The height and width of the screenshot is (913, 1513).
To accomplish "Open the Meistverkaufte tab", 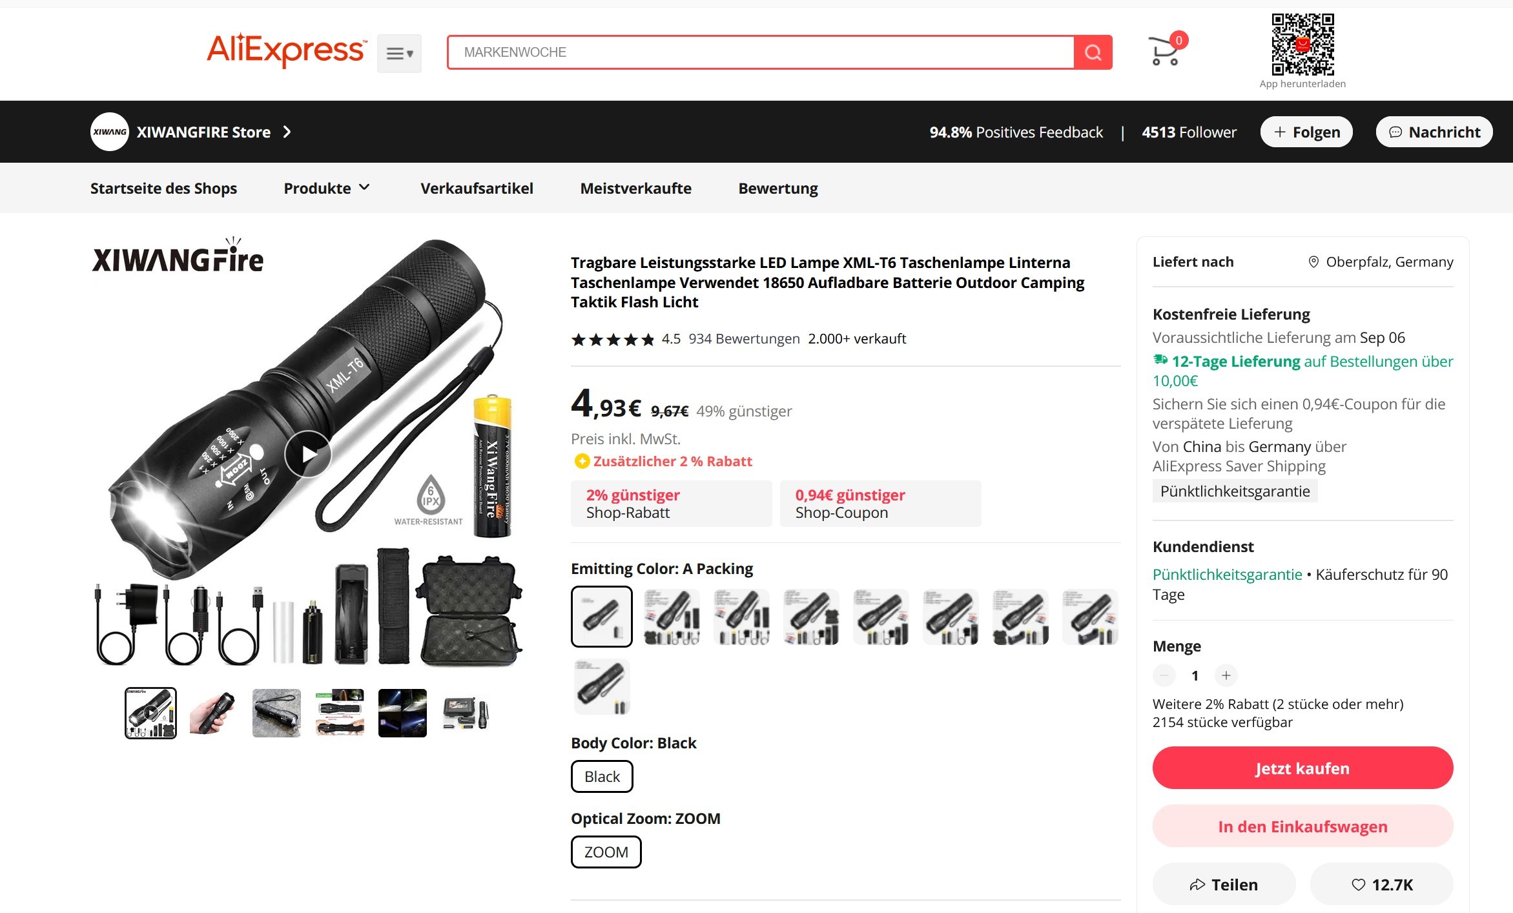I will 635,188.
